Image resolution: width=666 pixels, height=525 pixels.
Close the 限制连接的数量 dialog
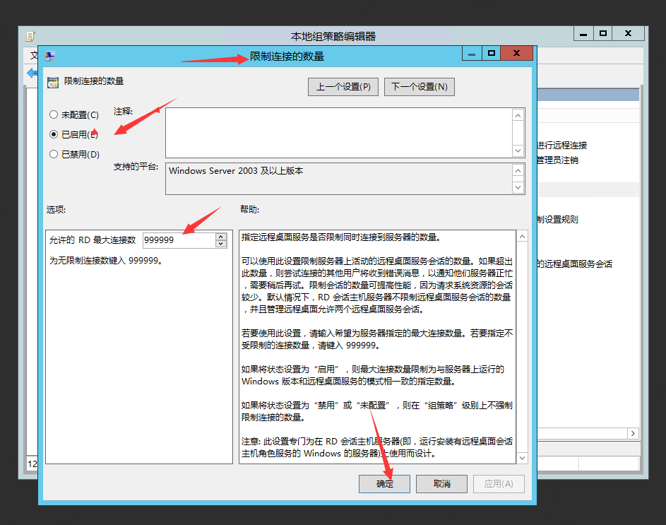[x=517, y=54]
